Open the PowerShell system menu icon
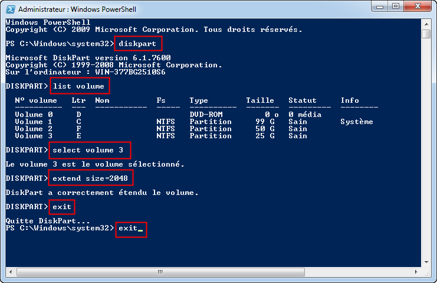This screenshot has width=437, height=283. point(10,9)
